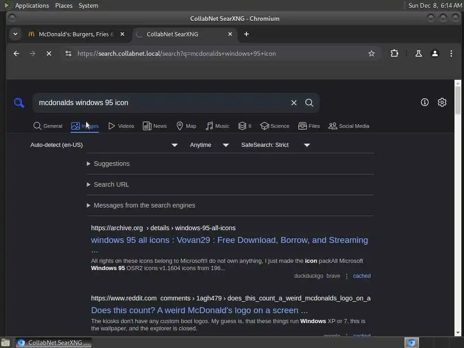This screenshot has width=464, height=348.
Task: Close the CollabNet SearXNG tab
Action: (230, 34)
